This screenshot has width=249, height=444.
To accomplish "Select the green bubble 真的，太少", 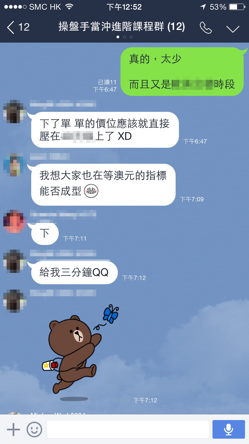I will coord(182,72).
